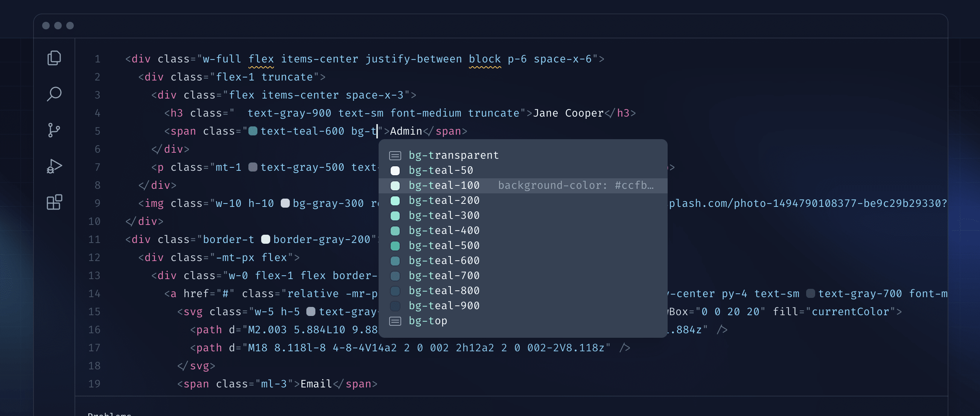Click 'ml-3' class value on line 19

click(274, 384)
